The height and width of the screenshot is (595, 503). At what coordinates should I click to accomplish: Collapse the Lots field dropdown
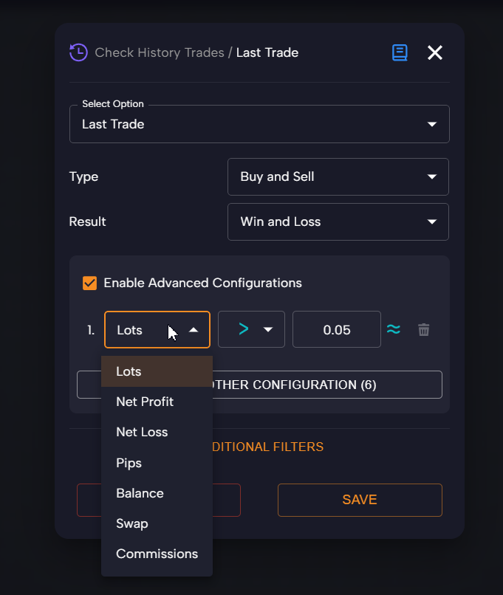click(157, 329)
